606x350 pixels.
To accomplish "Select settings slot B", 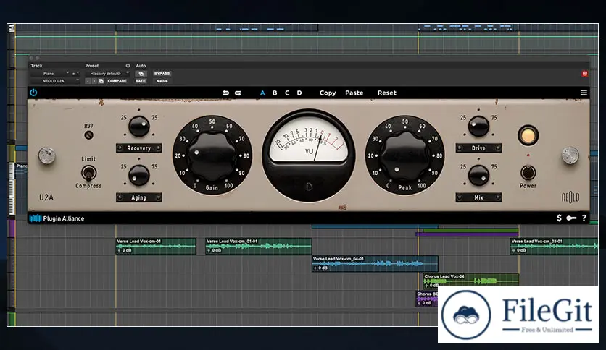I will click(x=275, y=93).
